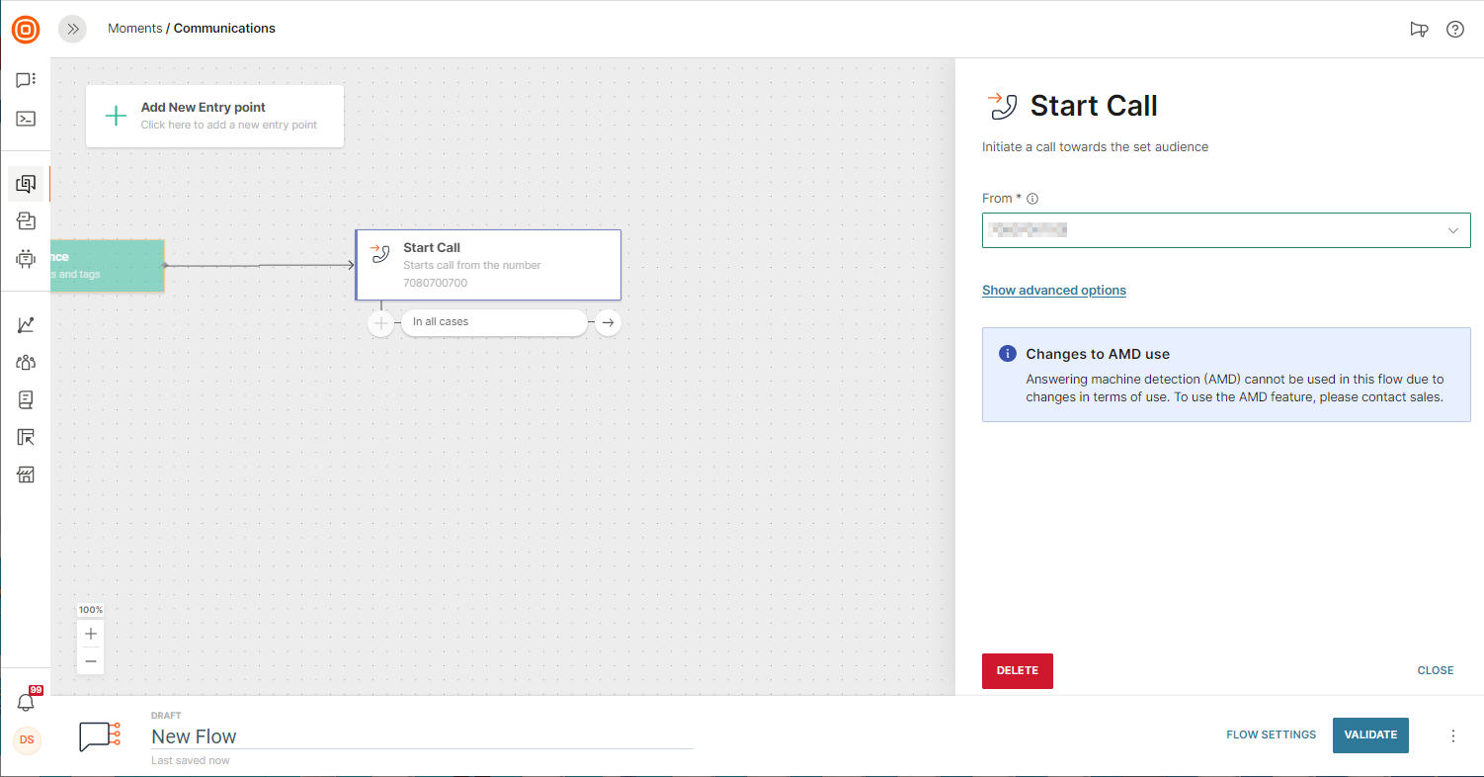The image size is (1484, 777).
Task: Open the reports book icon in sidebar
Action: [26, 399]
